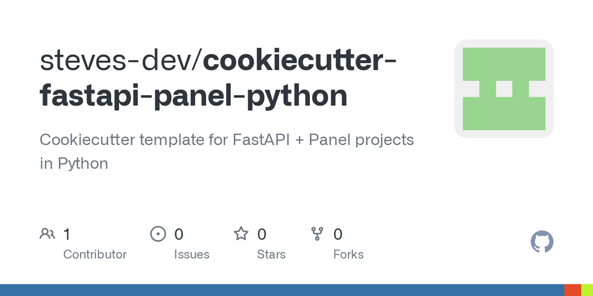This screenshot has width=593, height=296.
Task: Select the "Stars" label
Action: point(271,254)
